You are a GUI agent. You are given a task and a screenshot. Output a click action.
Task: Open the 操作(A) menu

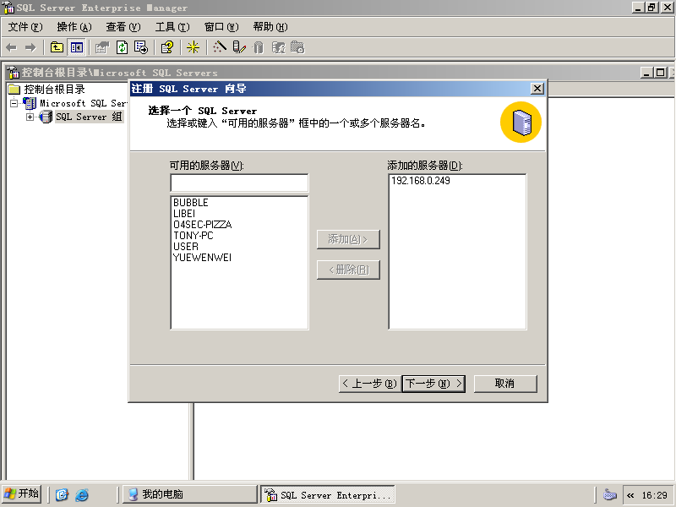(74, 27)
